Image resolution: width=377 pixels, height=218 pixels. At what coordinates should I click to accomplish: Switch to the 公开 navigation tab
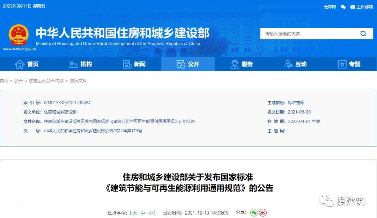(188, 64)
